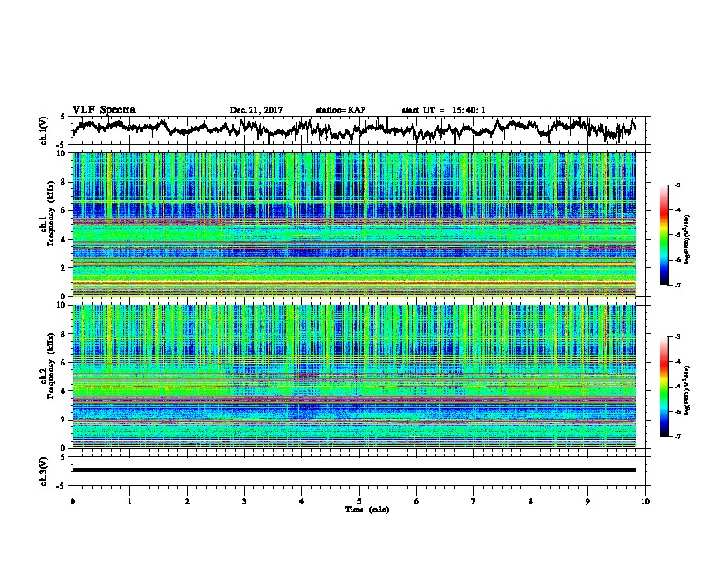Click time axis tick label "2"

coord(187,500)
